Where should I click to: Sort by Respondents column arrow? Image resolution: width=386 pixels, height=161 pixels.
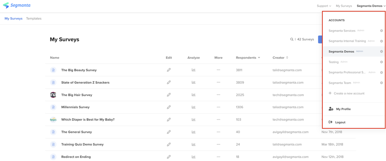click(x=259, y=58)
